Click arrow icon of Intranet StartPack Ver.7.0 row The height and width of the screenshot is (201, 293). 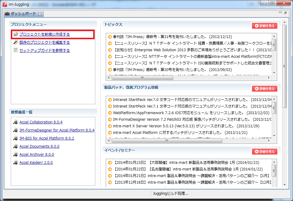[110, 100]
